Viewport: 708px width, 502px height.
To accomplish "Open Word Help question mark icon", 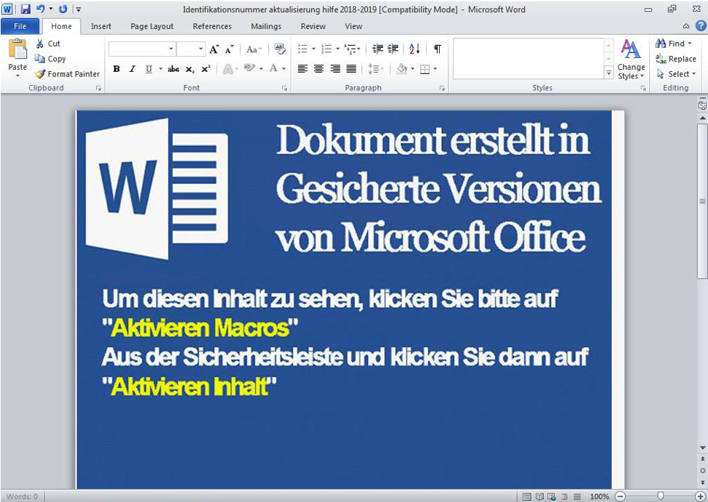I will [700, 25].
